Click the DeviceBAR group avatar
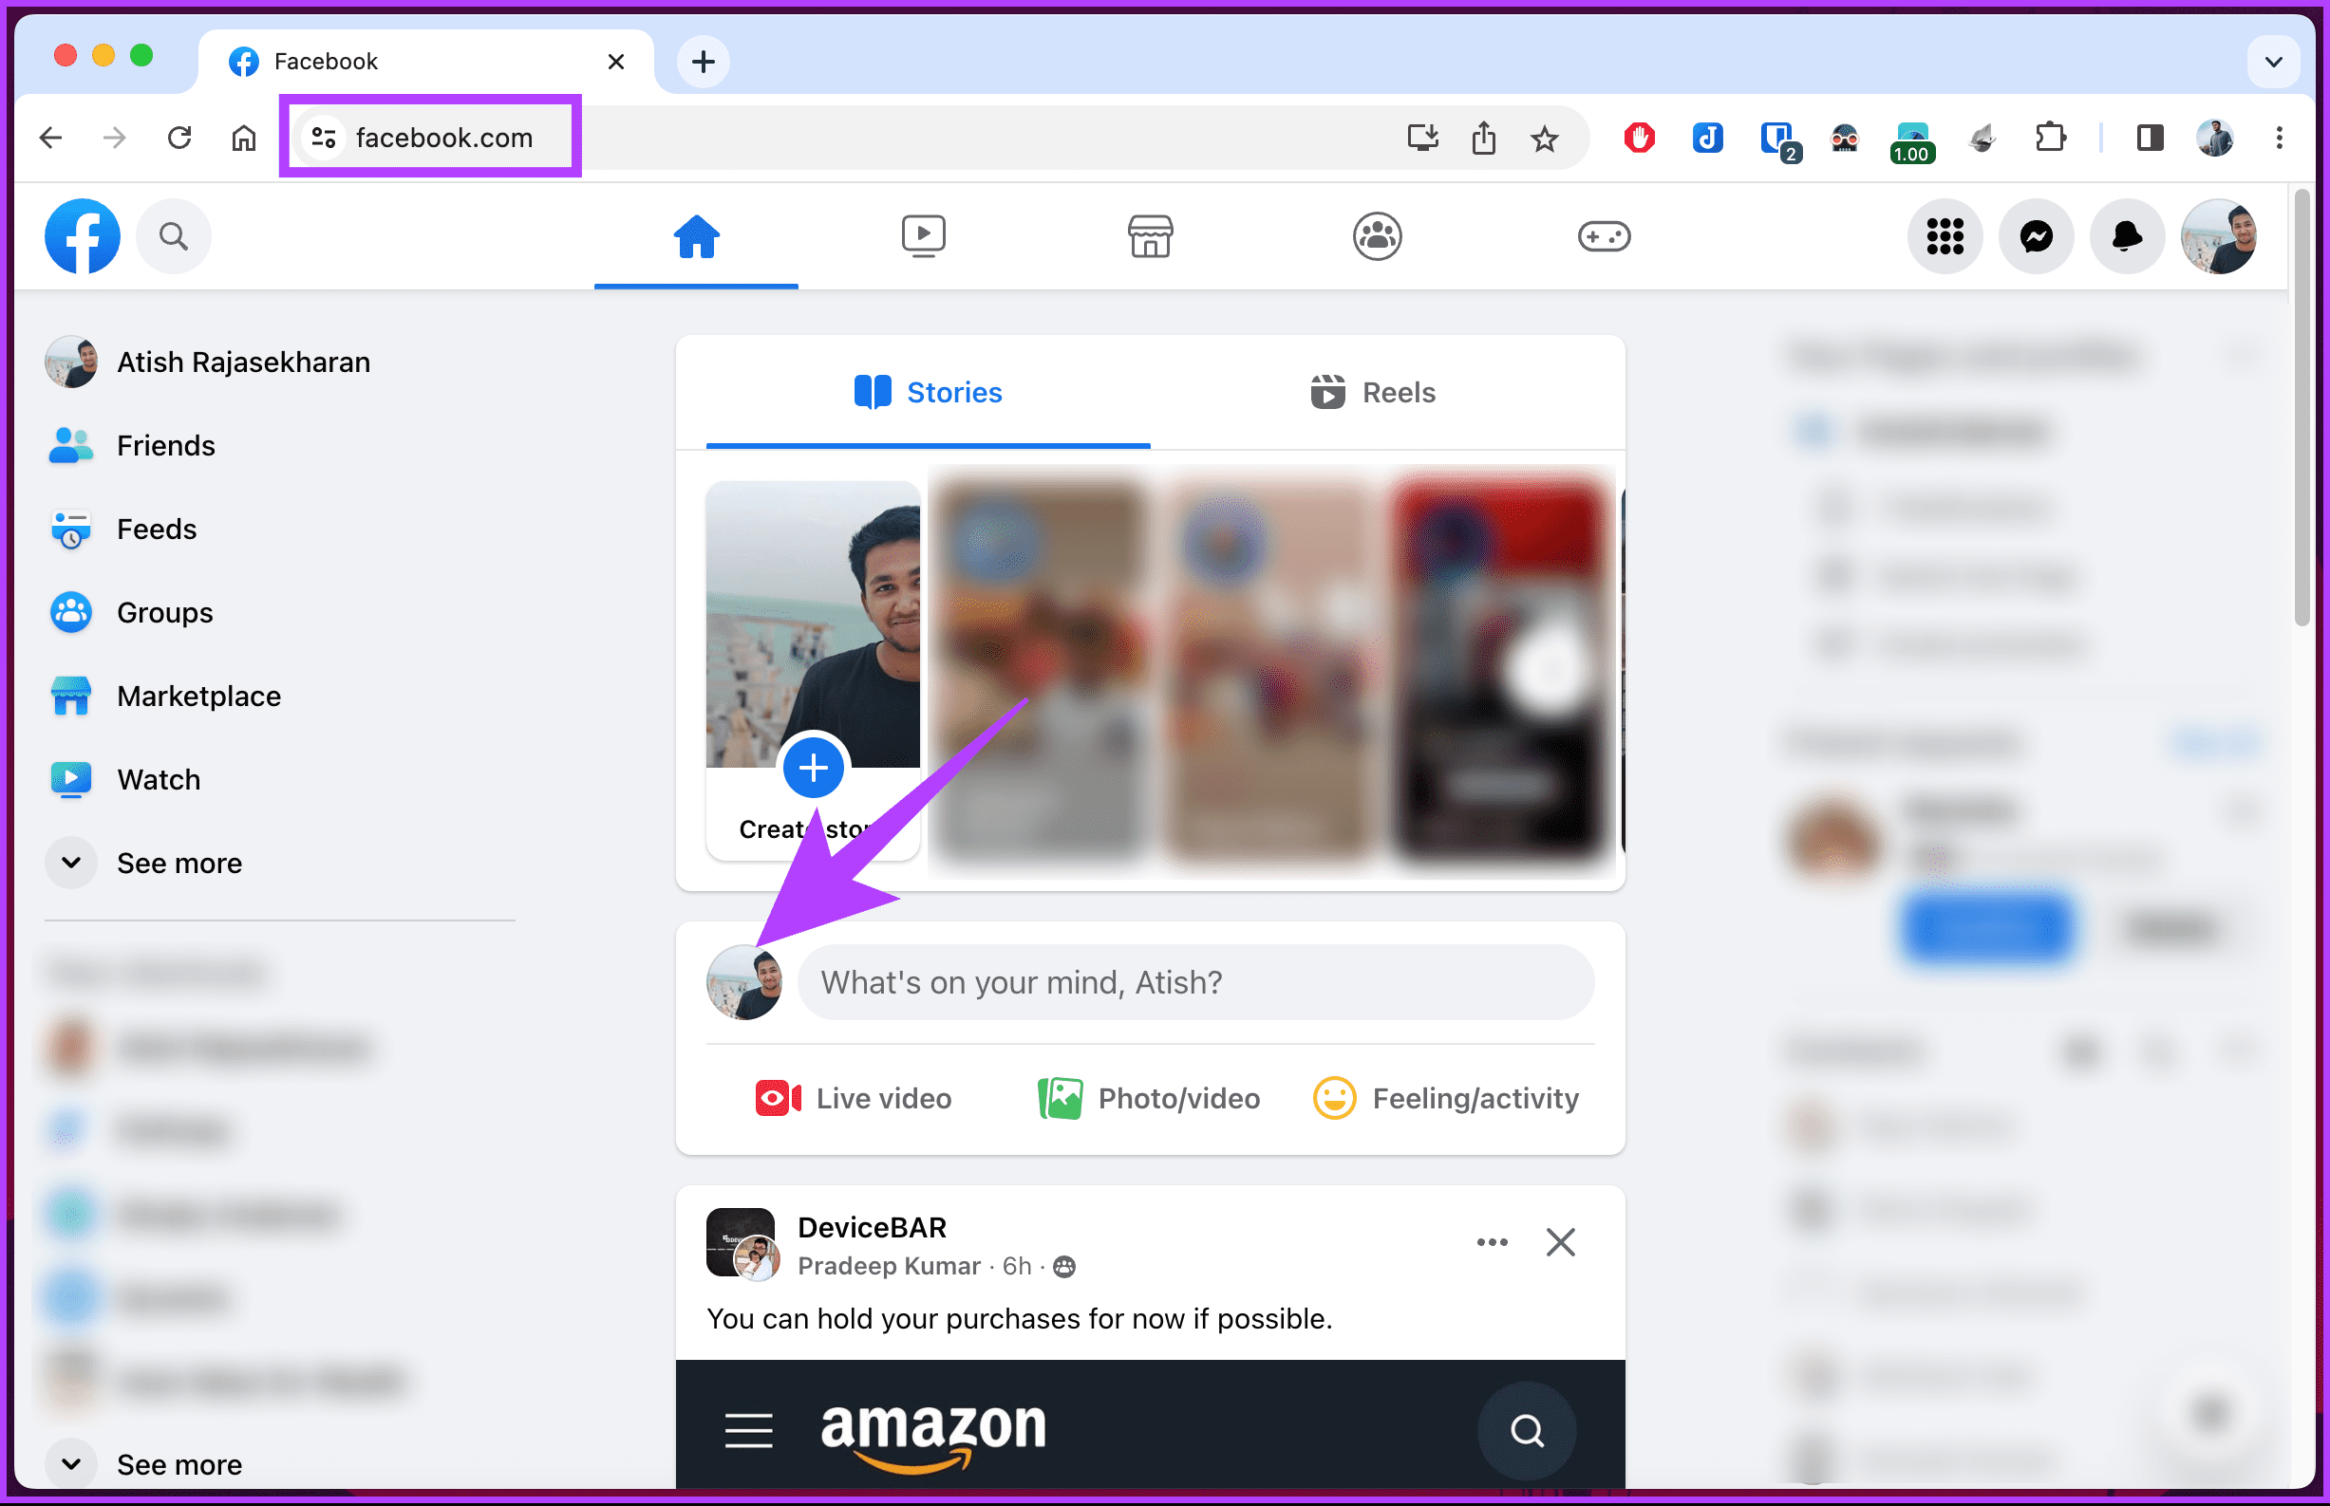This screenshot has width=2330, height=1506. (x=741, y=1242)
